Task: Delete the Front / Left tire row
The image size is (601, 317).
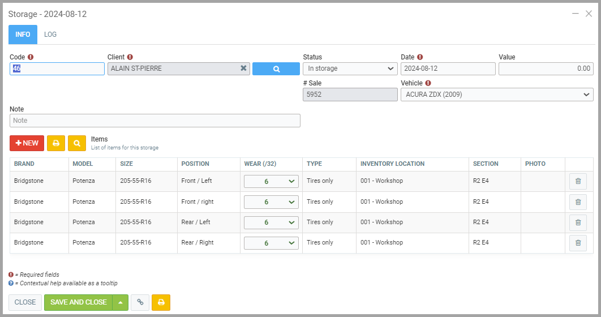Action: (578, 181)
